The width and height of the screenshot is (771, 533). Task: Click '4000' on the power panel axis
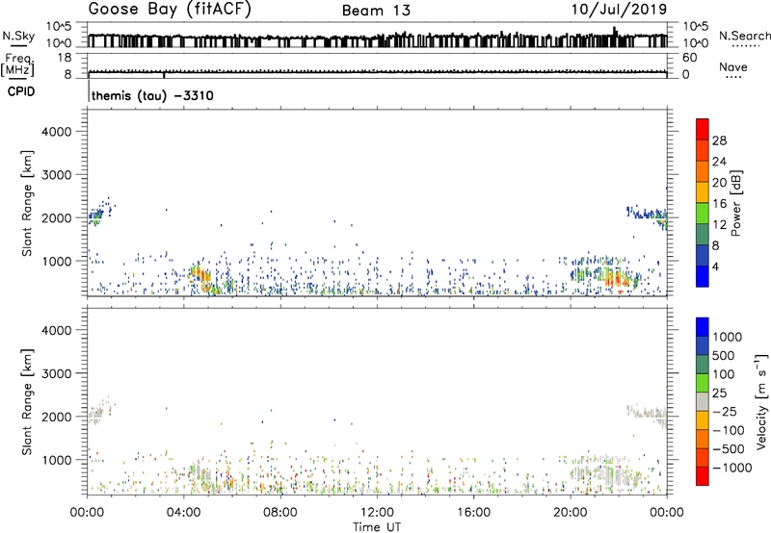57,132
